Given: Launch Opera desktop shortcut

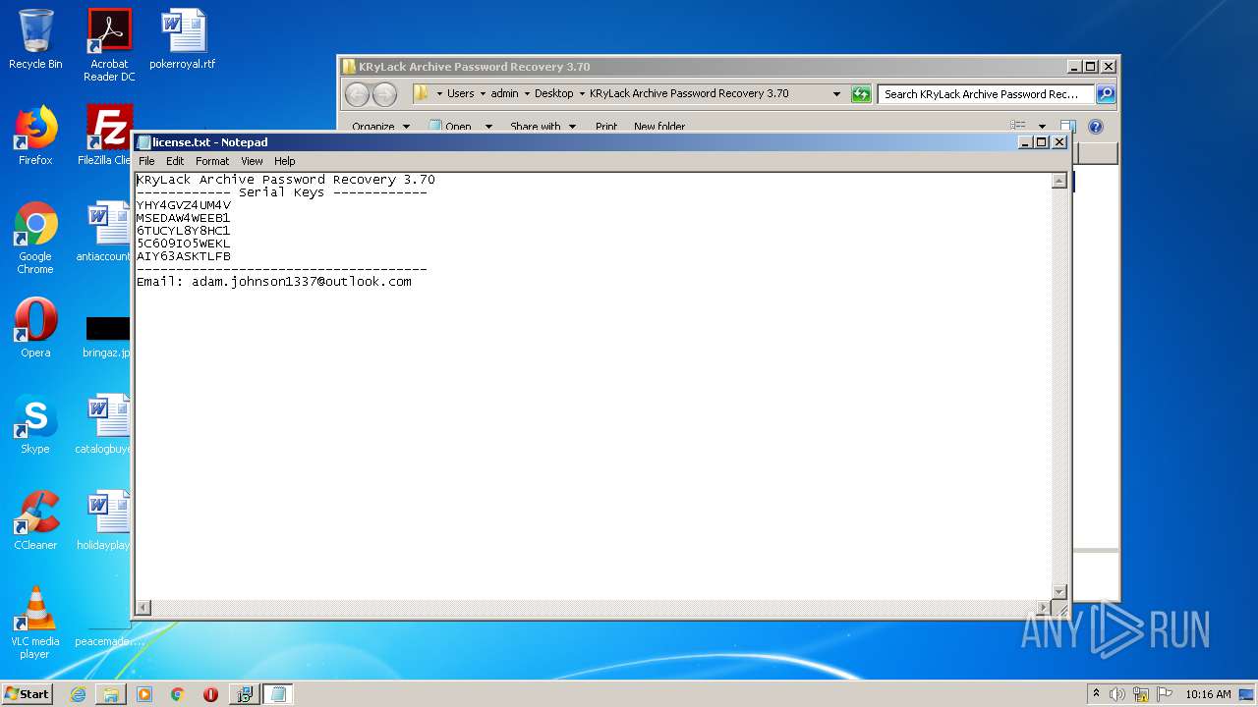Looking at the screenshot, I should [x=35, y=328].
